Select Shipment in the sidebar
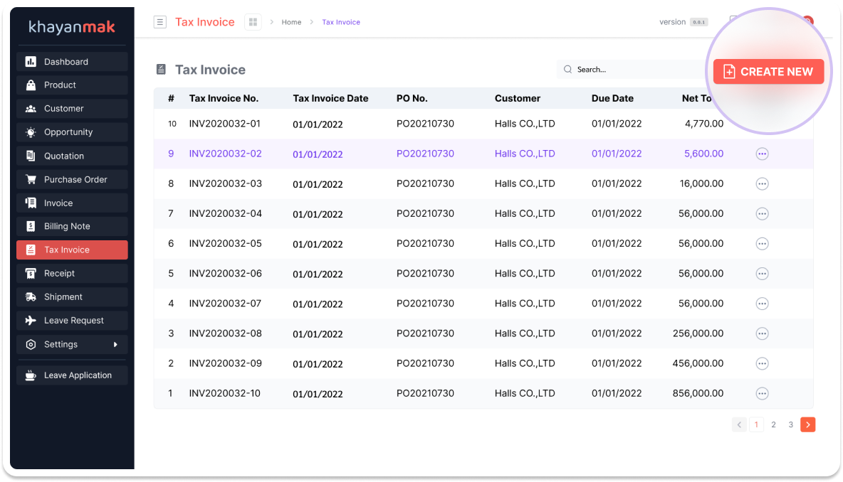 72,296
